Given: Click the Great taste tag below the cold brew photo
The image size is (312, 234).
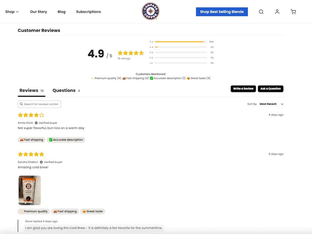Looking at the screenshot, I should point(92,211).
